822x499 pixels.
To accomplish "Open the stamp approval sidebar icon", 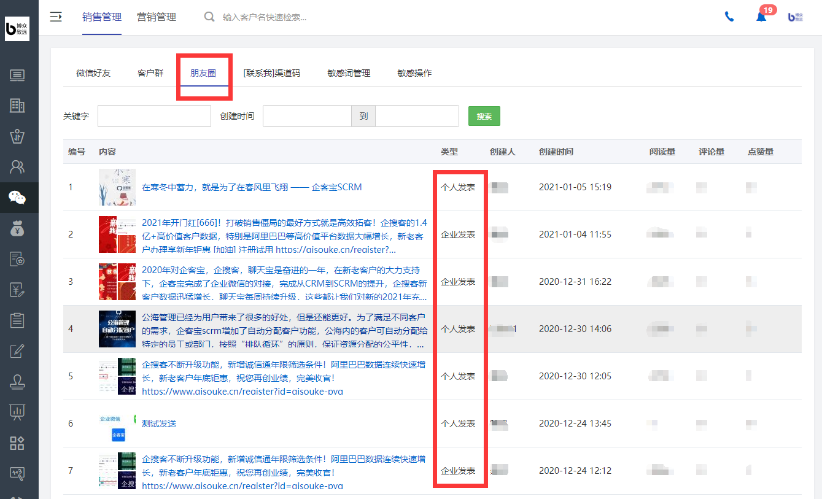I will (17, 382).
